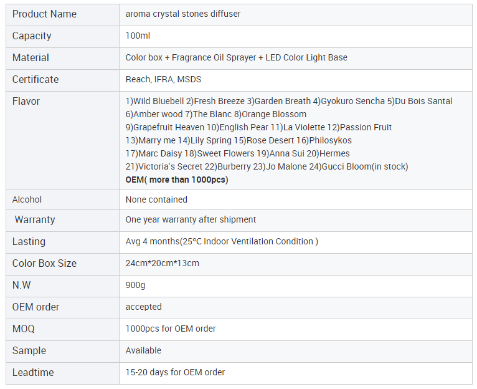This screenshot has width=477, height=389.
Task: Click the 'One year warranty after shipment' text
Action: click(x=191, y=219)
